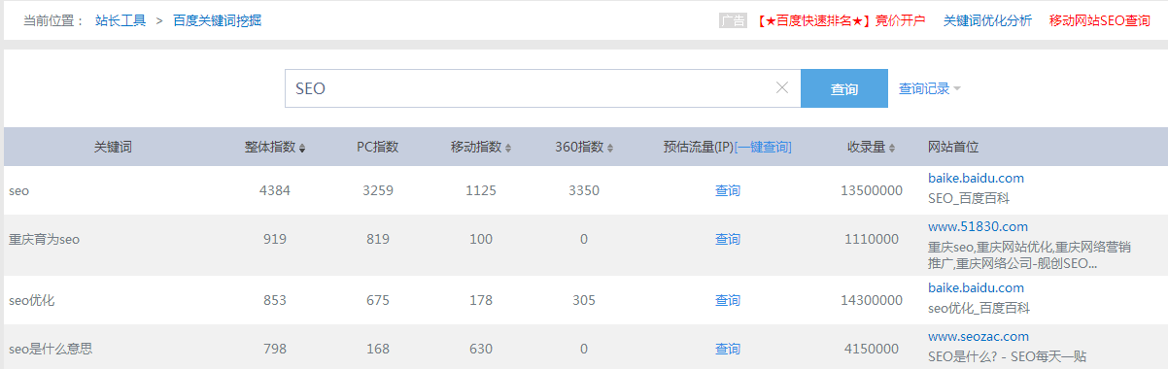This screenshot has height=369, width=1168.
Task: Select keyword seo优化
Action: click(31, 301)
